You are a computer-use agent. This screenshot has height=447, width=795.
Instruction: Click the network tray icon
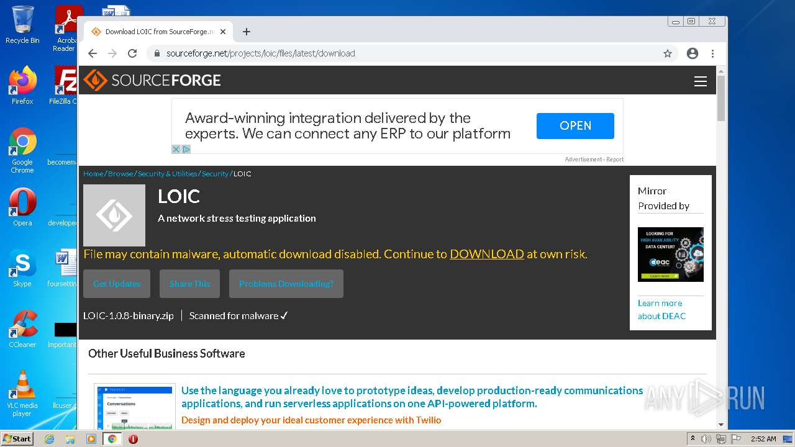coord(721,439)
